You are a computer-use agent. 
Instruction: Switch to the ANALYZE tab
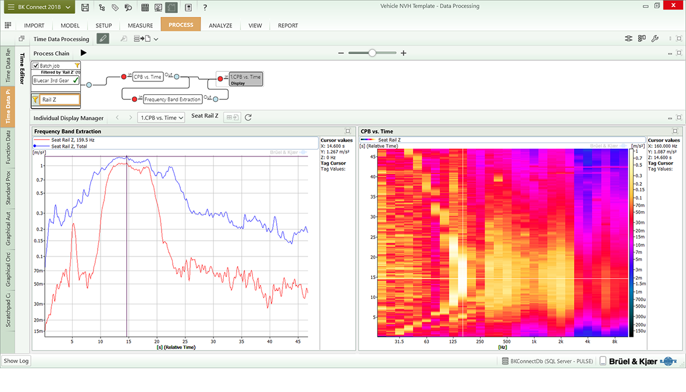click(220, 26)
